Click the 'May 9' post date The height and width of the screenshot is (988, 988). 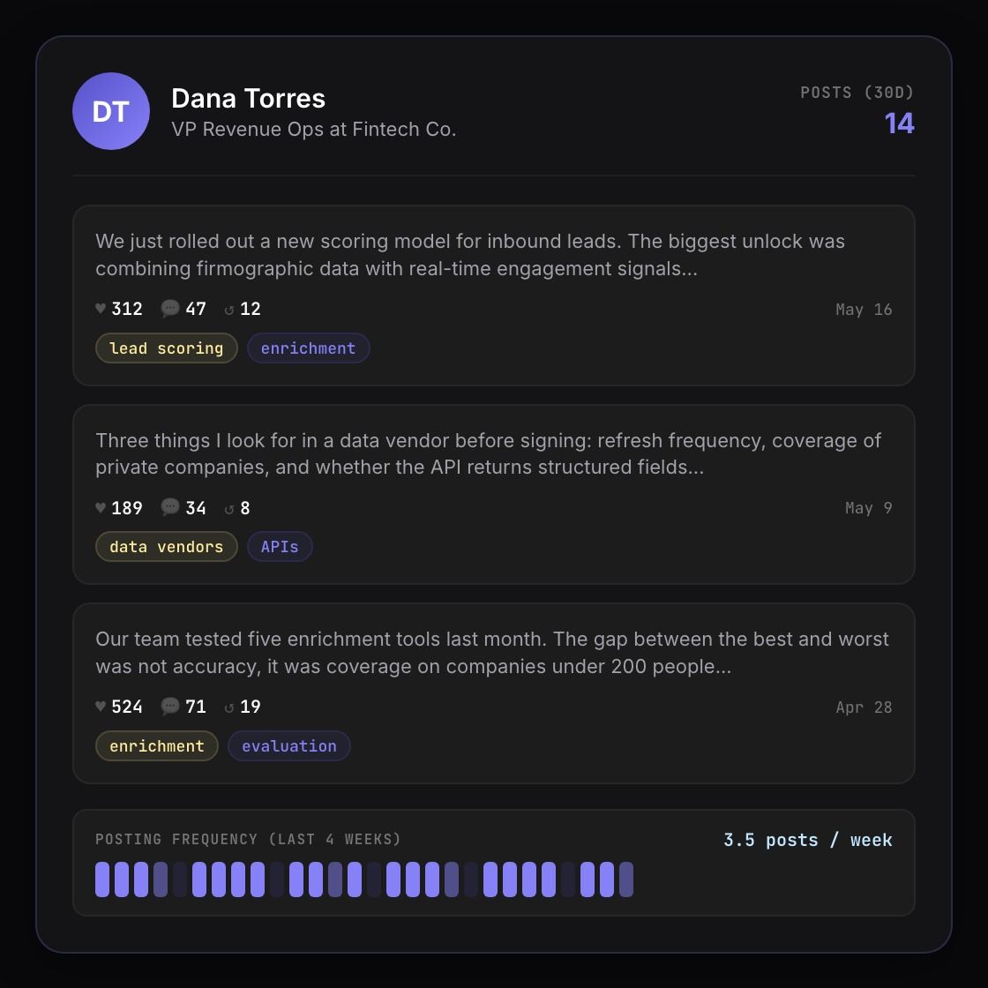click(x=868, y=508)
